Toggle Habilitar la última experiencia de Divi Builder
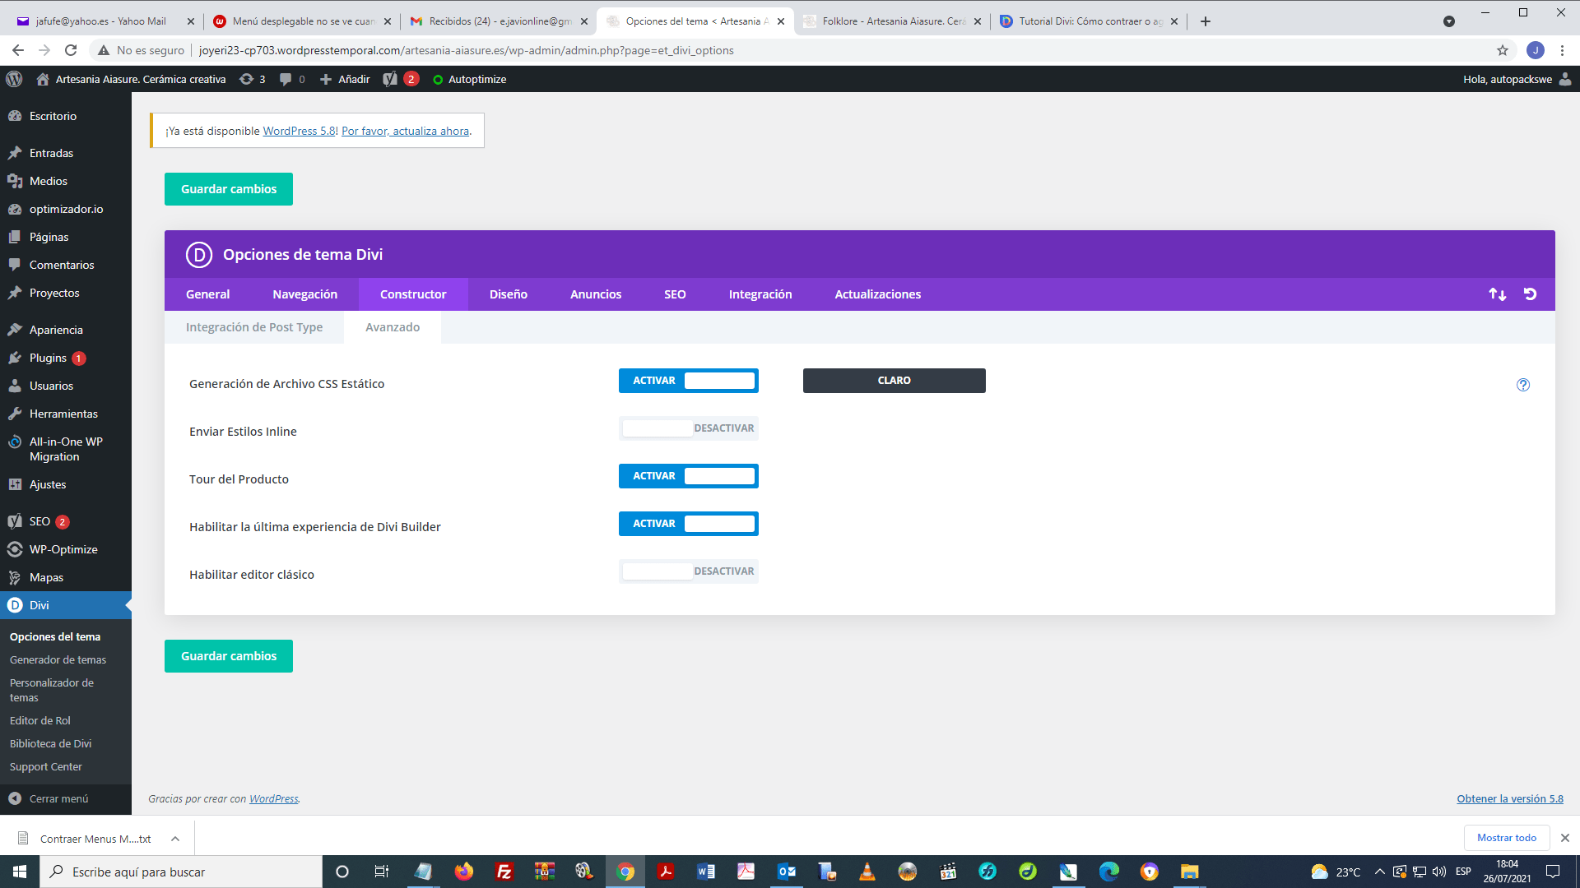 tap(689, 524)
